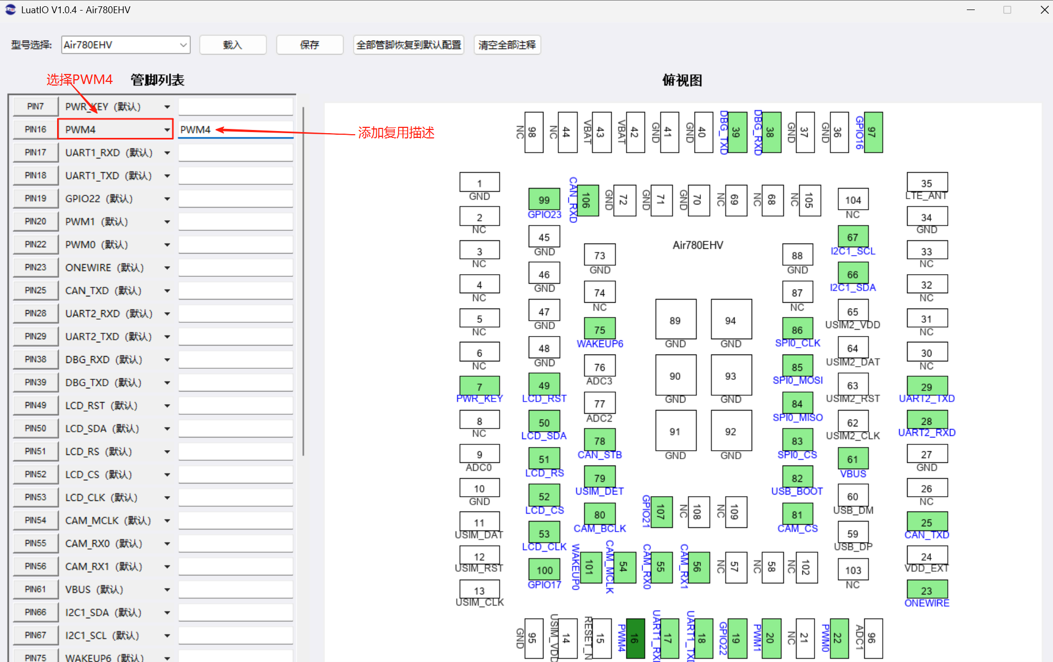Select pin 80 CAM_BCLK on chip diagram
The width and height of the screenshot is (1053, 662).
pos(599,514)
